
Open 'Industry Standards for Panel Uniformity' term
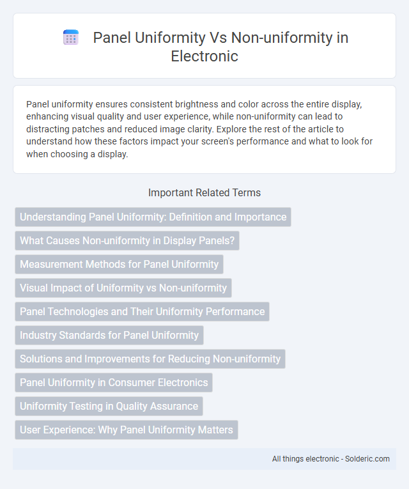click(109, 335)
